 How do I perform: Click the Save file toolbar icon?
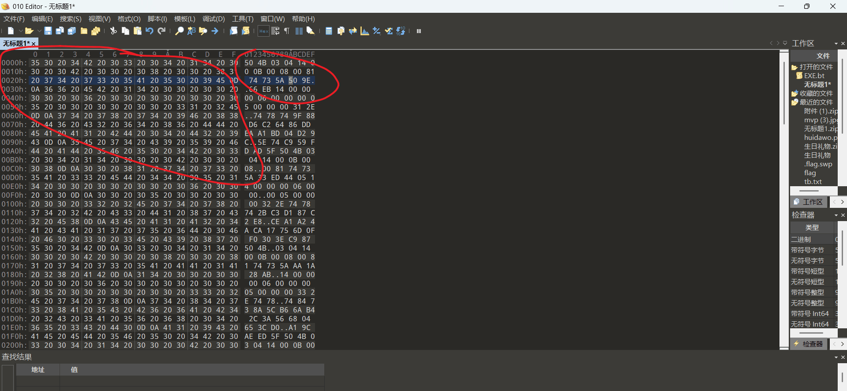coord(48,31)
